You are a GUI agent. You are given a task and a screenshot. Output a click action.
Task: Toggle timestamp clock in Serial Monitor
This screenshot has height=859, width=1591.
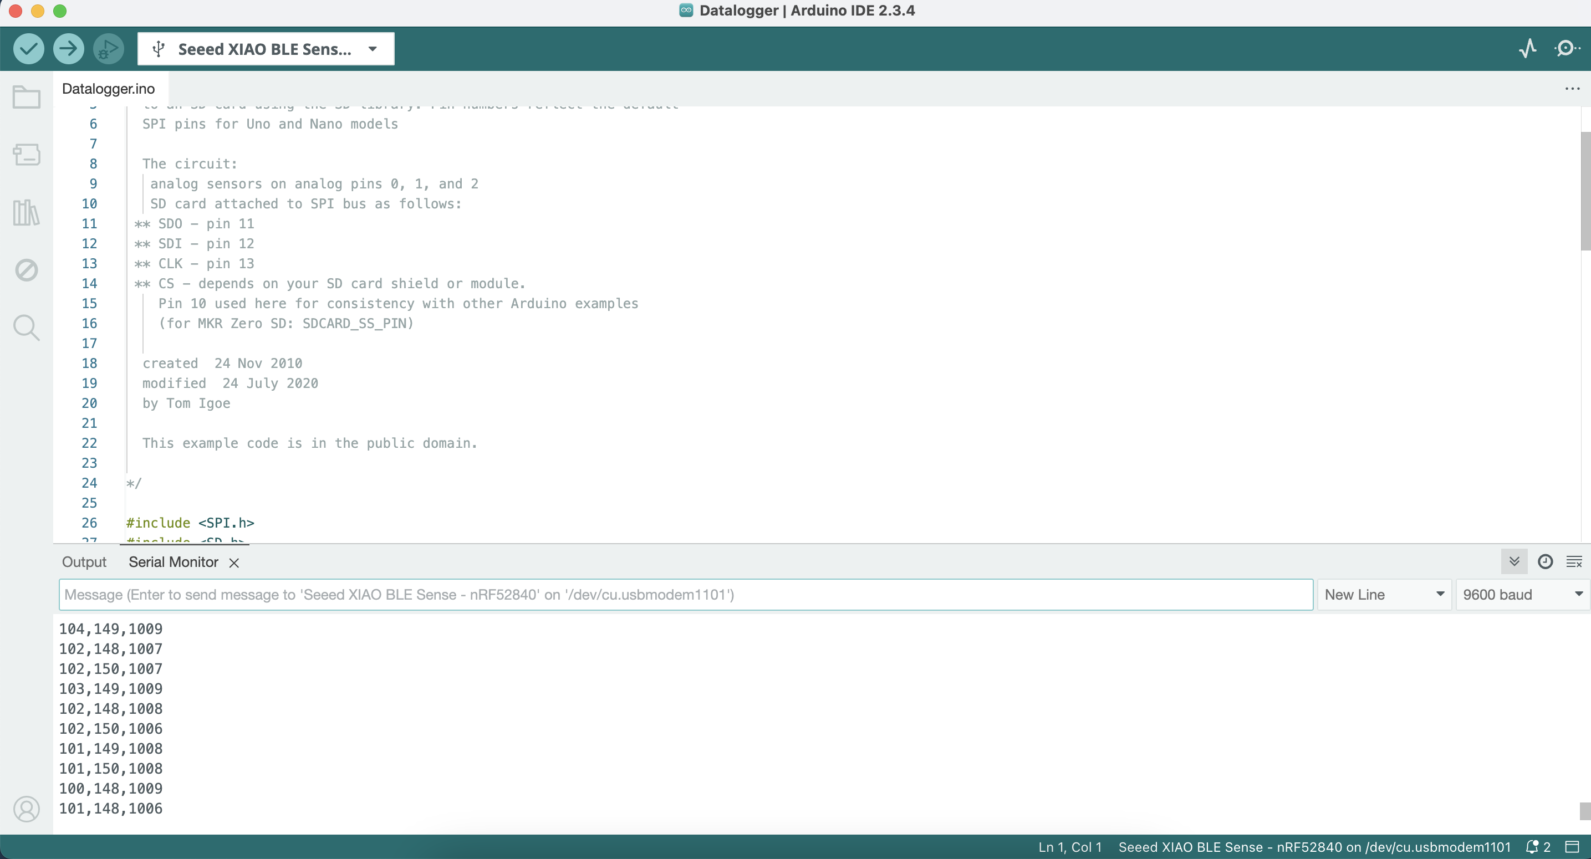(1544, 561)
